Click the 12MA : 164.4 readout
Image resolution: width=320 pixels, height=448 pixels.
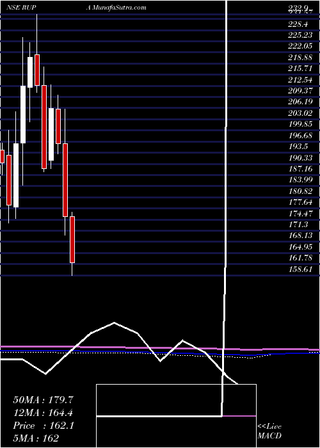(44, 413)
